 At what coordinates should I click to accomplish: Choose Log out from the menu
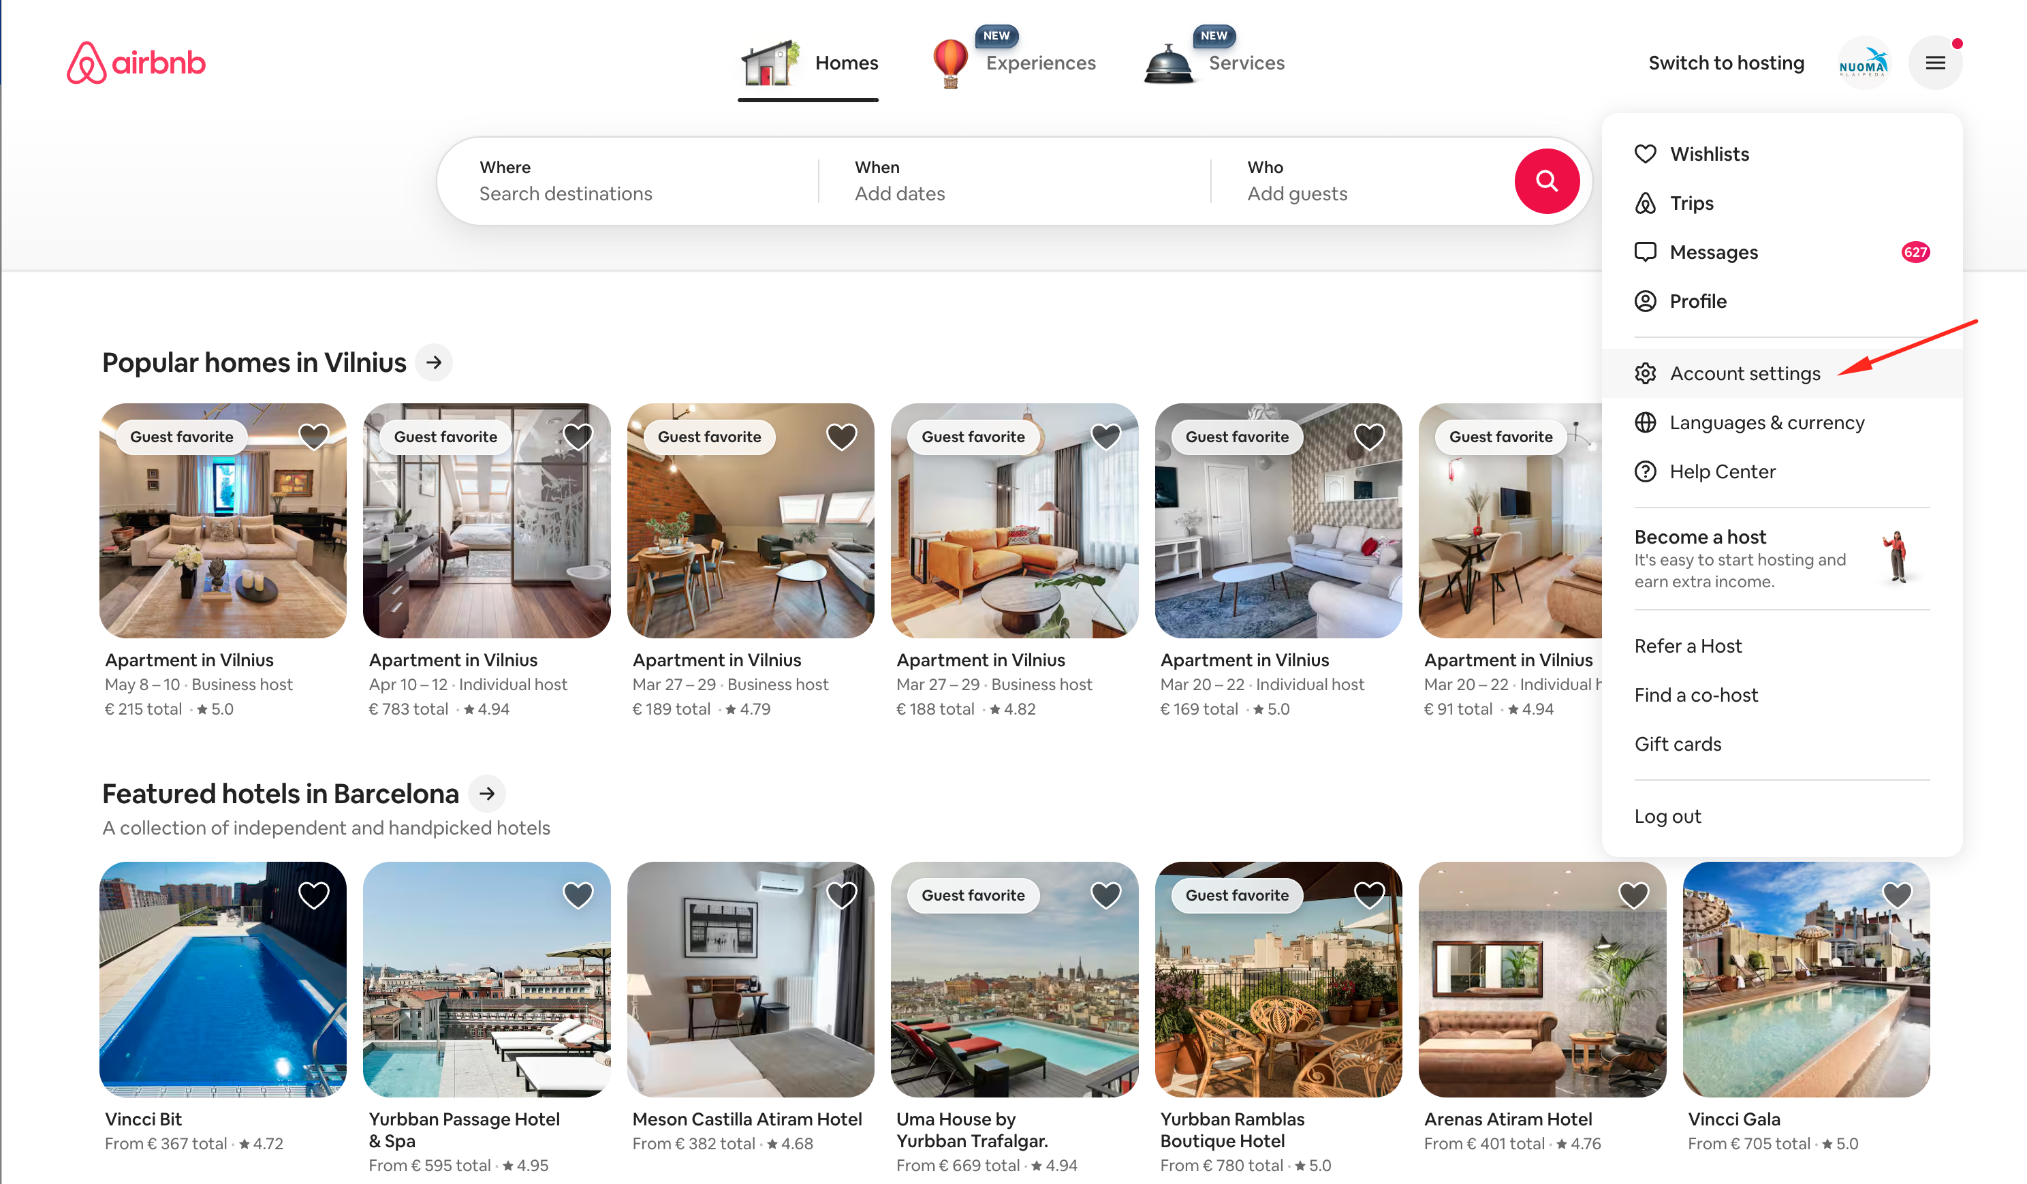tap(1667, 815)
